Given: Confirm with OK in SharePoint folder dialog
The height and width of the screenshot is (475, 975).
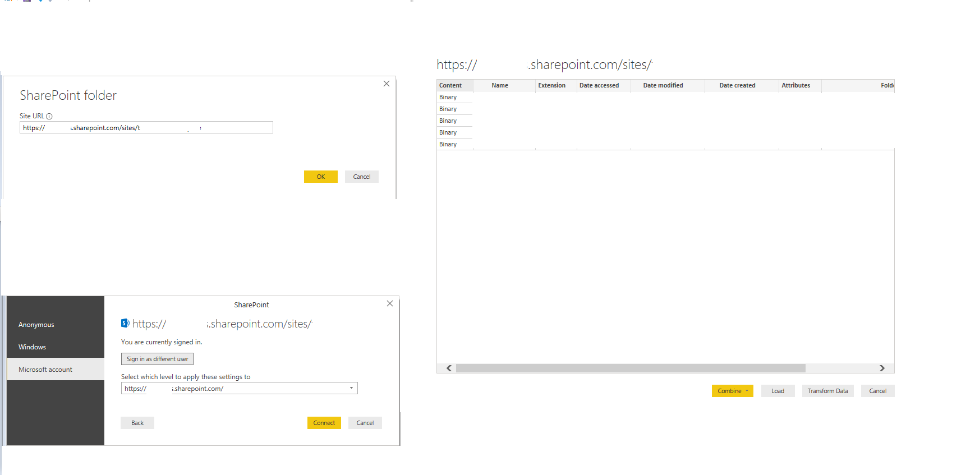Looking at the screenshot, I should point(321,177).
